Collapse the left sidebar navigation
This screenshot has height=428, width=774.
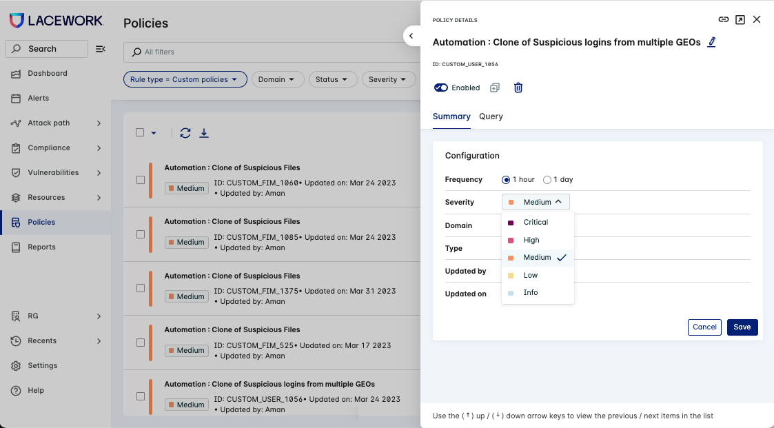pos(100,49)
